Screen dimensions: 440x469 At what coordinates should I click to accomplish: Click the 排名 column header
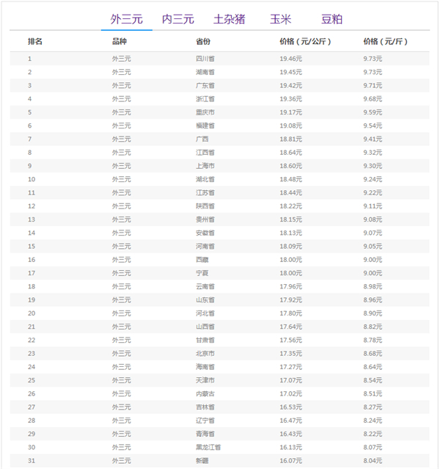coord(35,42)
